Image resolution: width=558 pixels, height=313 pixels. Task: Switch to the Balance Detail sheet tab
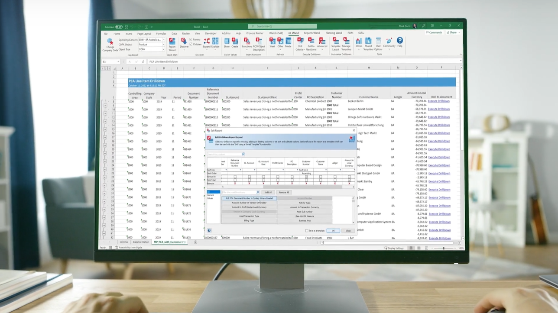tap(141, 242)
